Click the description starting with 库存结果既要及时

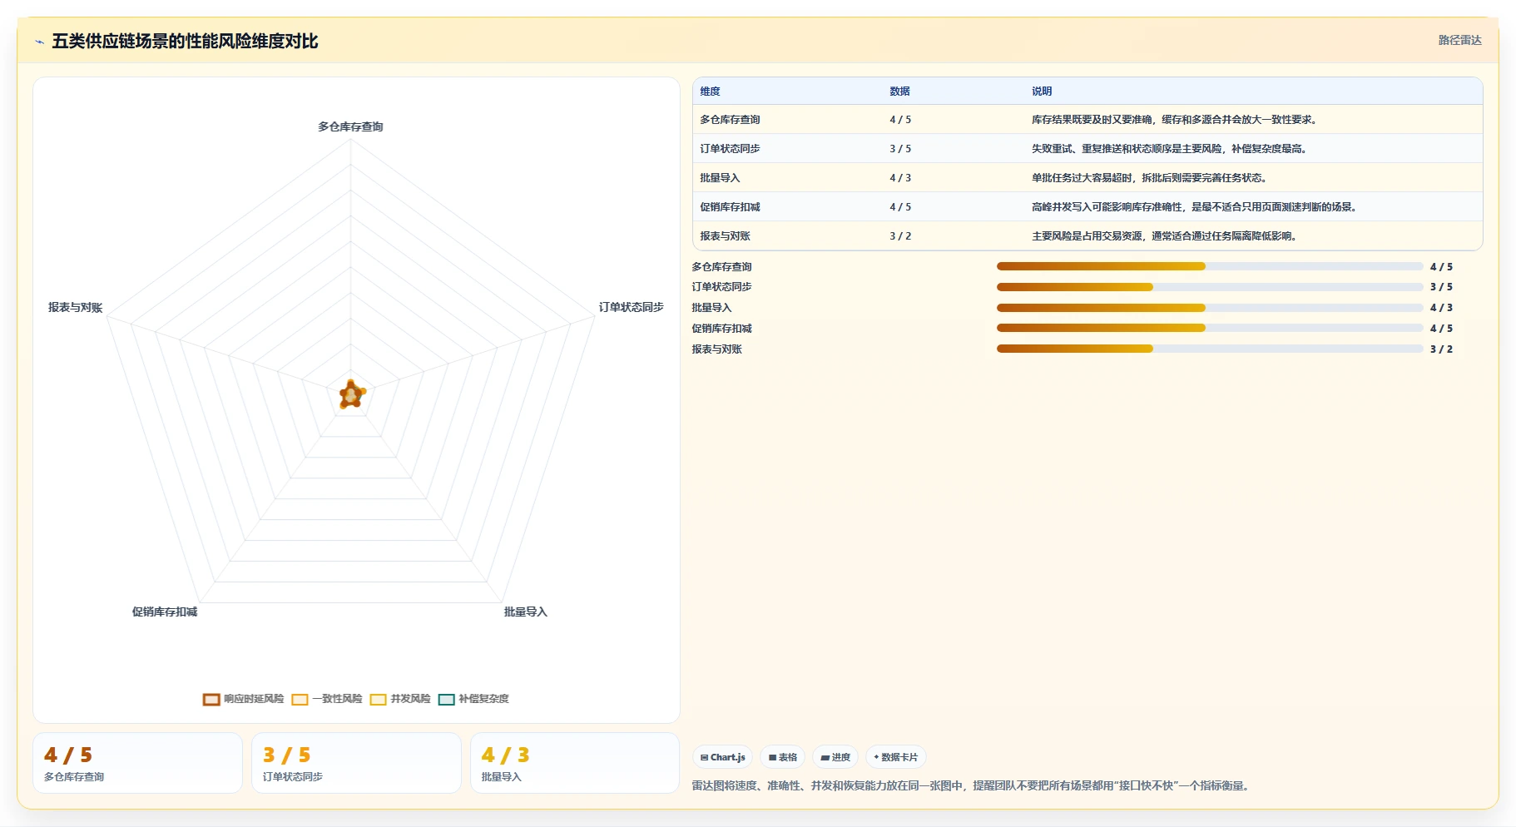1176,120
